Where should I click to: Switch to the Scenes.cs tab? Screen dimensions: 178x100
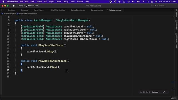24,10
